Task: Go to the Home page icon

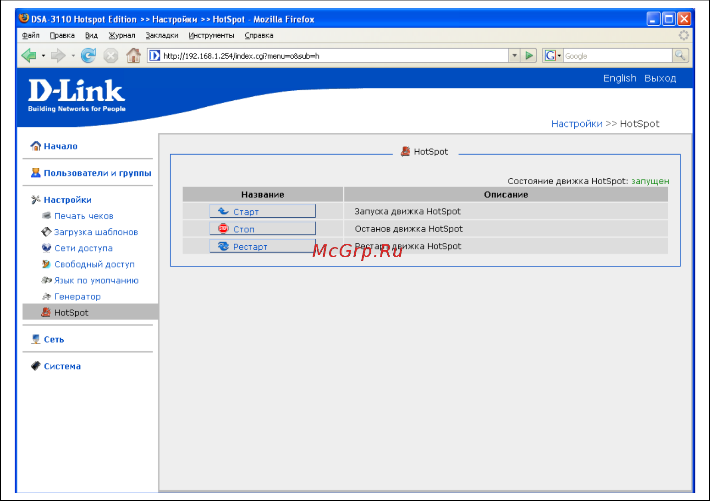Action: click(133, 56)
